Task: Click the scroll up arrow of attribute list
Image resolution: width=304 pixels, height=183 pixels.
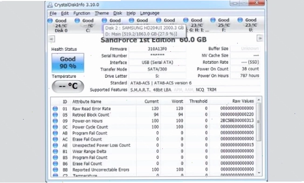Action: click(259, 100)
